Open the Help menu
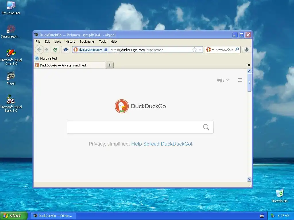Screen dimensions: 294x220 114,42
